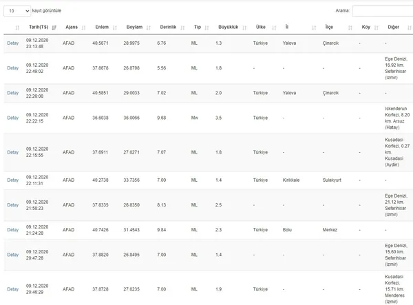Screen dimensions: 413x305
Task: Click the Derinlik sort icon
Action: tap(182, 28)
